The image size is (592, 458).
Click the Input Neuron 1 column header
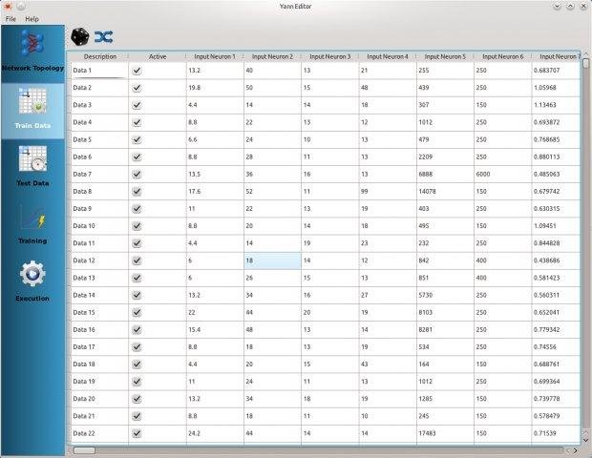point(214,56)
